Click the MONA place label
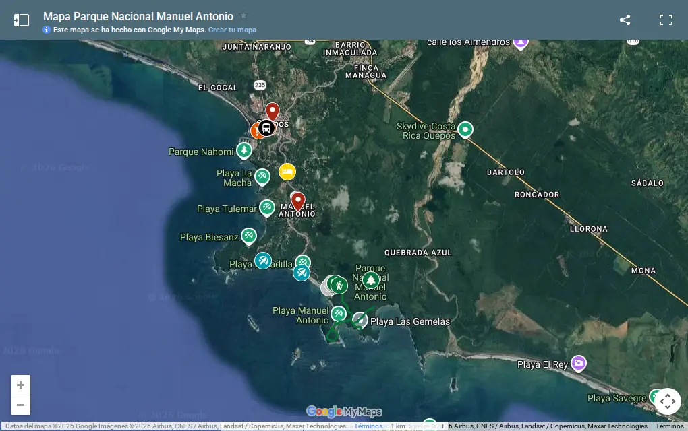 [x=643, y=271]
